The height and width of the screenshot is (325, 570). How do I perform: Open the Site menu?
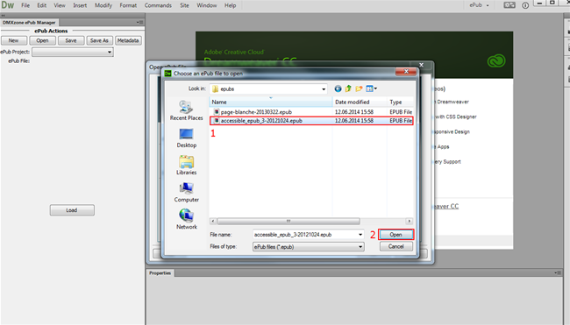click(x=185, y=5)
